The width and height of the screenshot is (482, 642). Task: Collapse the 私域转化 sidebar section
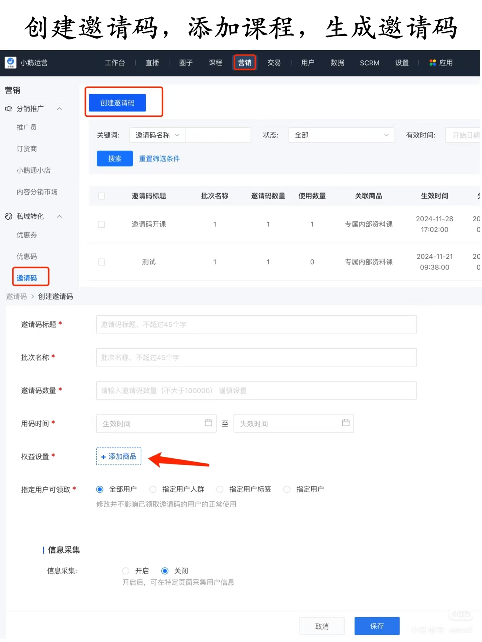click(x=60, y=216)
